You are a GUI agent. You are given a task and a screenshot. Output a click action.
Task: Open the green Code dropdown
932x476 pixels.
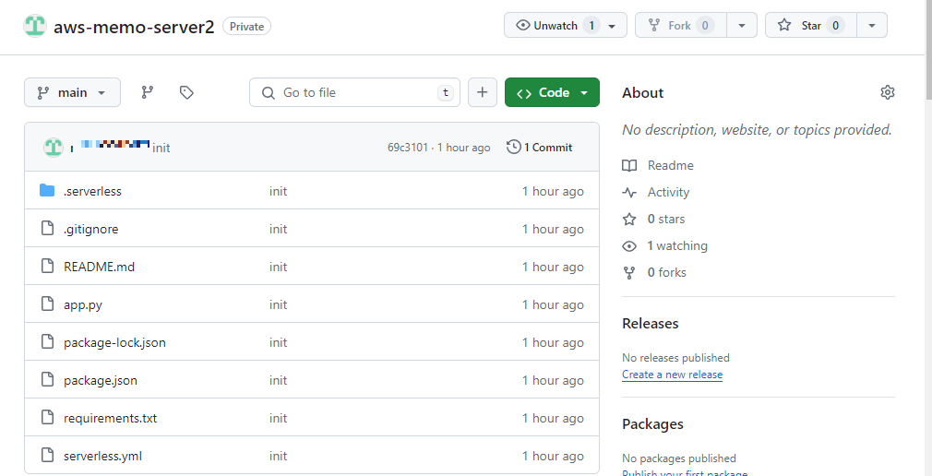tap(552, 92)
